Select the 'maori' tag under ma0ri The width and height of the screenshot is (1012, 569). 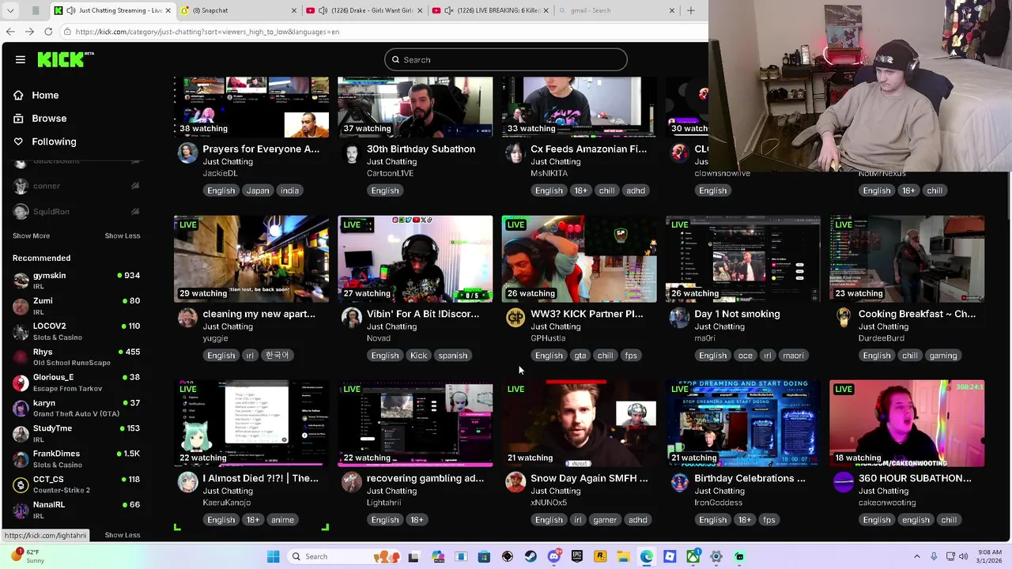[x=793, y=356]
